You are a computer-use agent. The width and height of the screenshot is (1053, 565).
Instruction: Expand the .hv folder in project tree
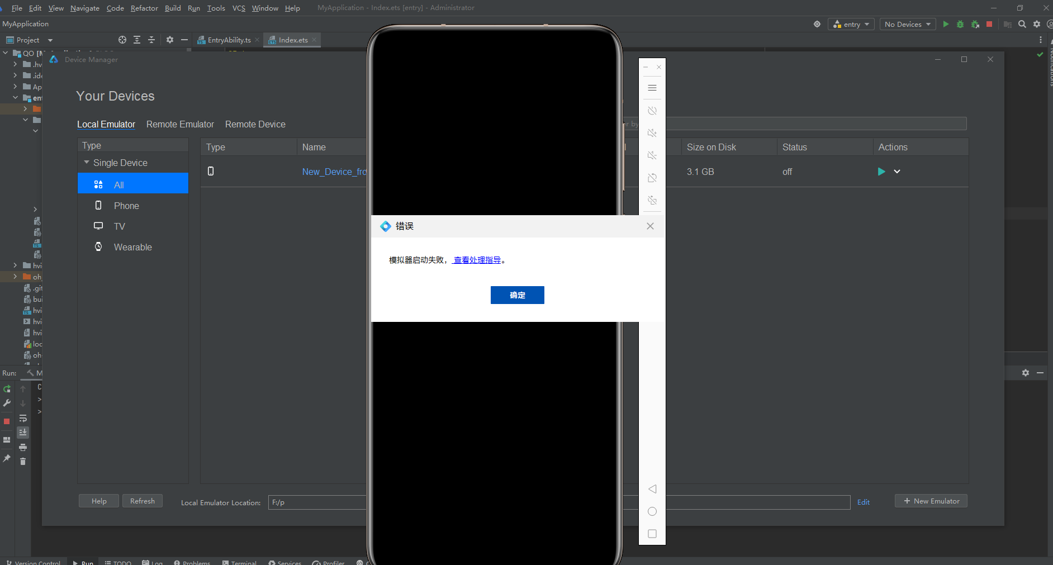15,64
